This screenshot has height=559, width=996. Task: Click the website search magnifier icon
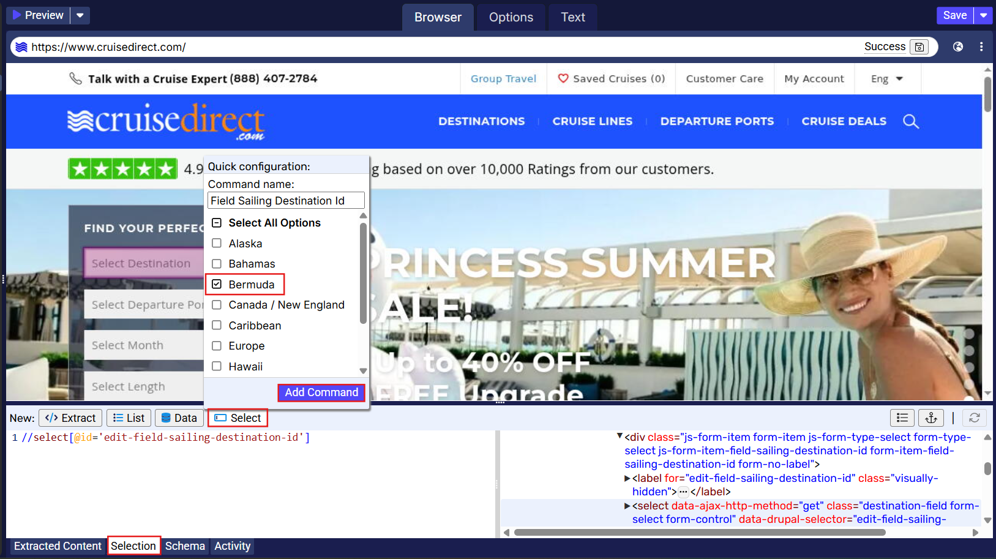point(910,121)
